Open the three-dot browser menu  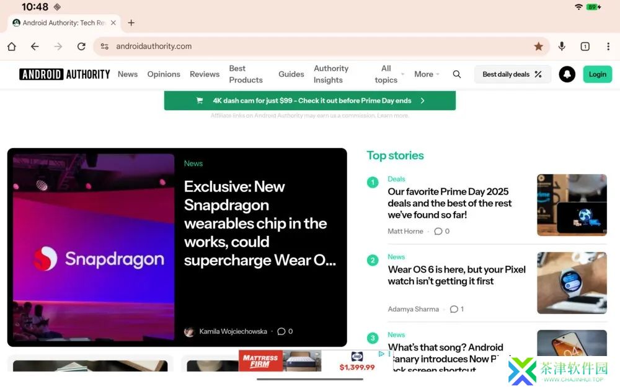click(608, 46)
